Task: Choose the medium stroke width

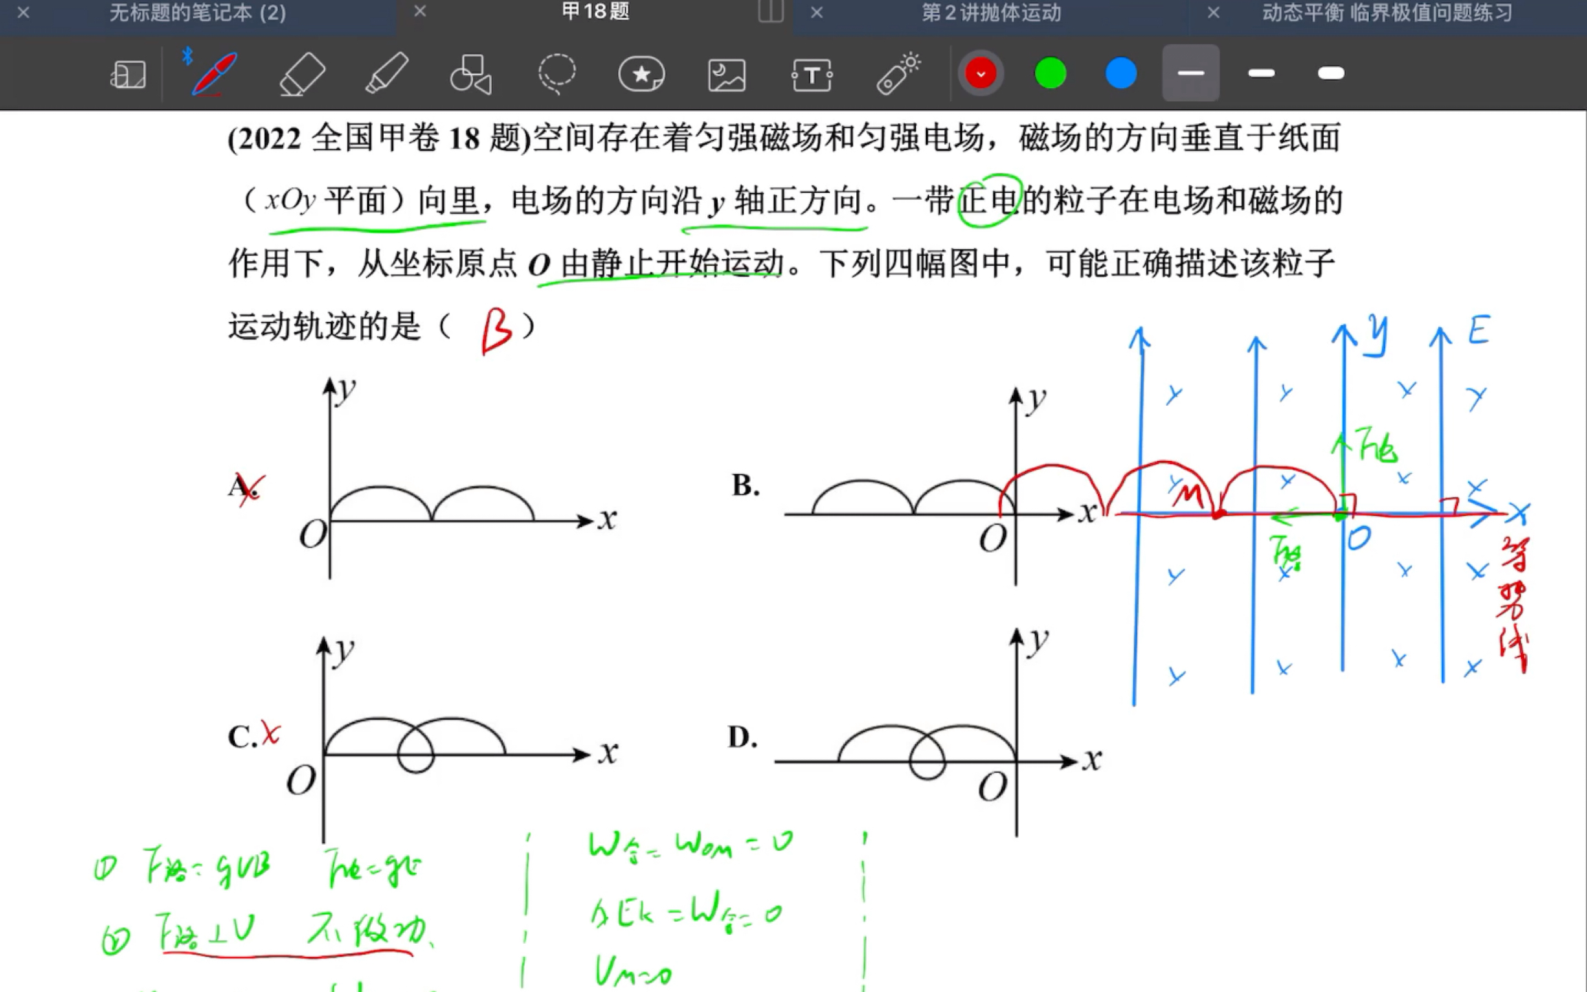Action: point(1261,73)
